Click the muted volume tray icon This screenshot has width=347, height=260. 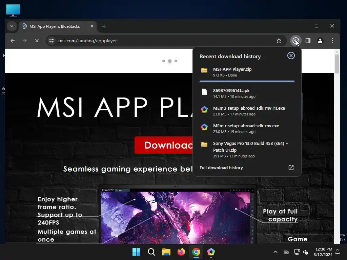click(306, 252)
